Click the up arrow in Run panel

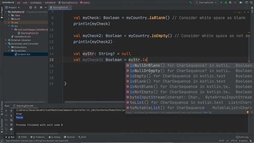[x=11, y=111]
